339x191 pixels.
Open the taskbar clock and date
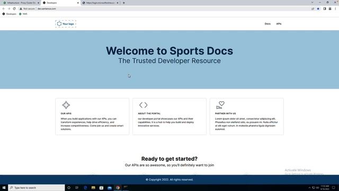(325, 188)
